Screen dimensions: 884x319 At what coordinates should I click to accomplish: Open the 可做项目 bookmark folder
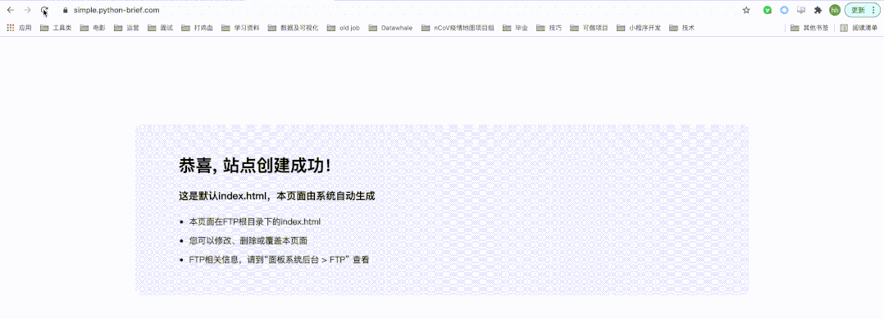point(589,28)
